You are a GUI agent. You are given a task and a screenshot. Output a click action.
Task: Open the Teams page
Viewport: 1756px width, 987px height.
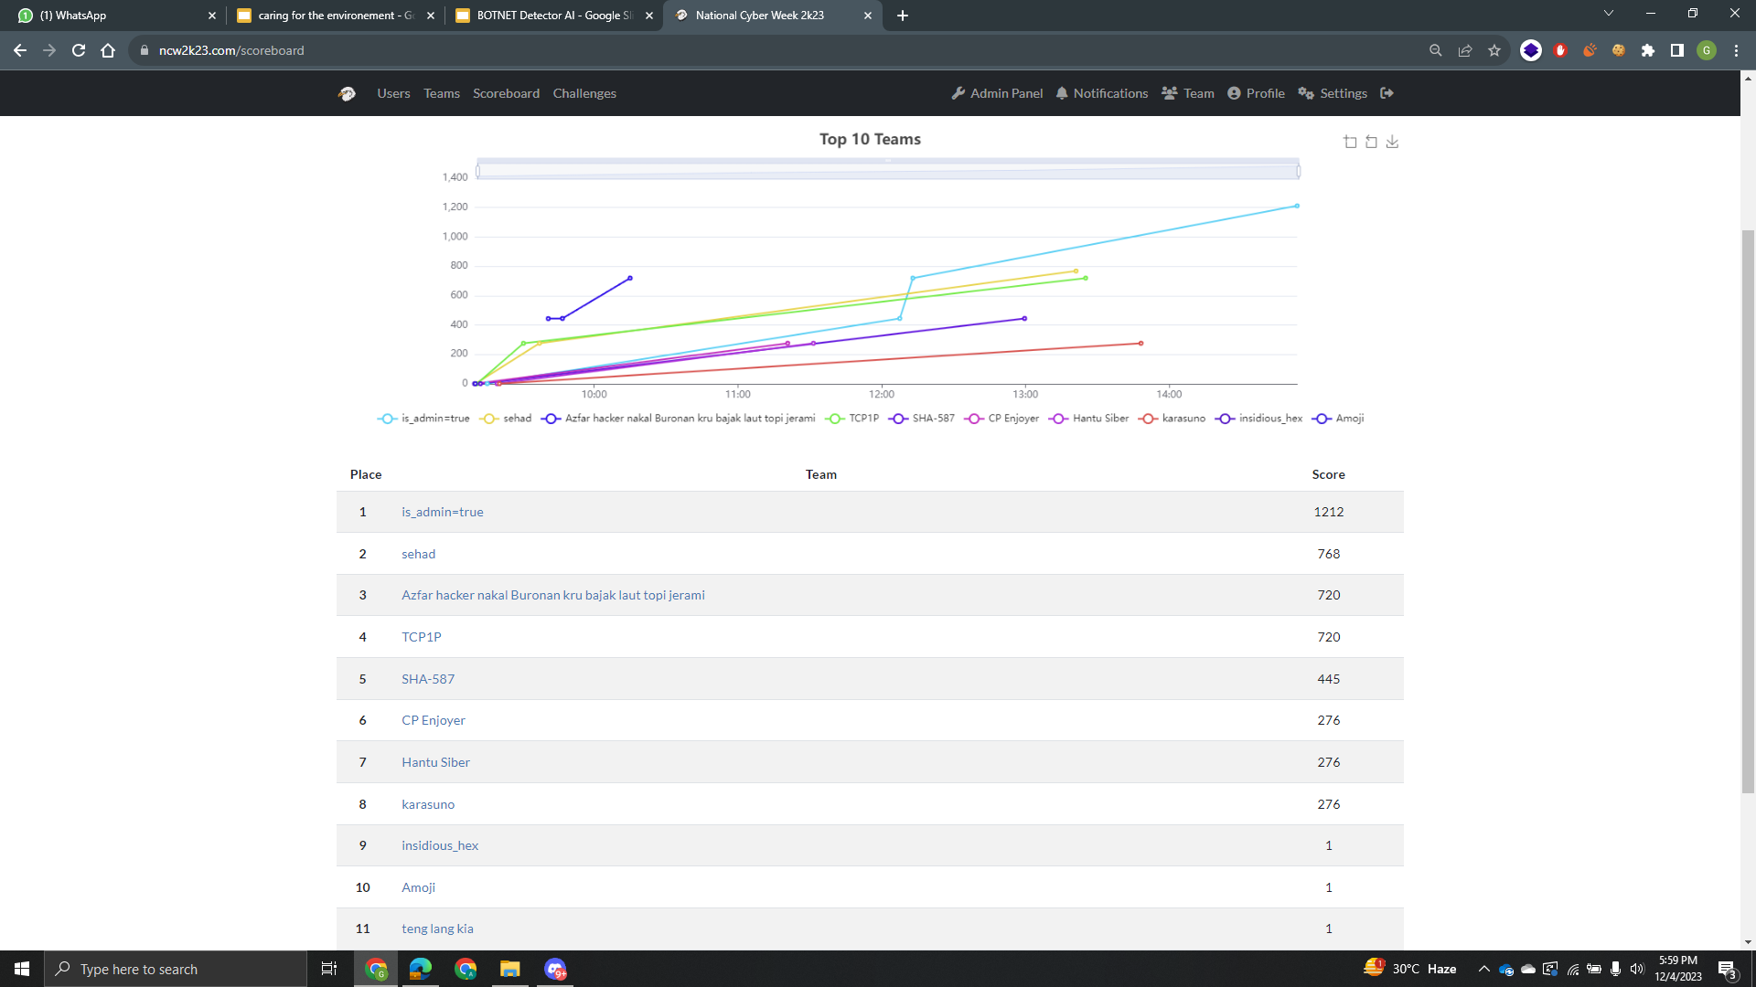(442, 93)
